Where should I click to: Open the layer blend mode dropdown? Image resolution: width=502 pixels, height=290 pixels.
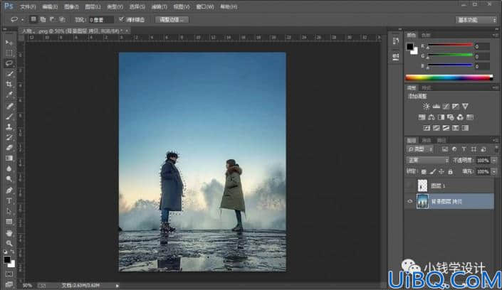(x=427, y=160)
